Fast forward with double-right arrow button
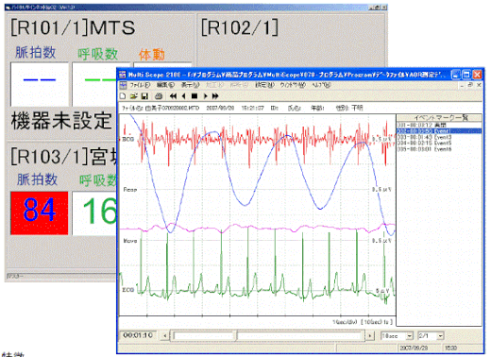491x357 pixels. click(215, 96)
